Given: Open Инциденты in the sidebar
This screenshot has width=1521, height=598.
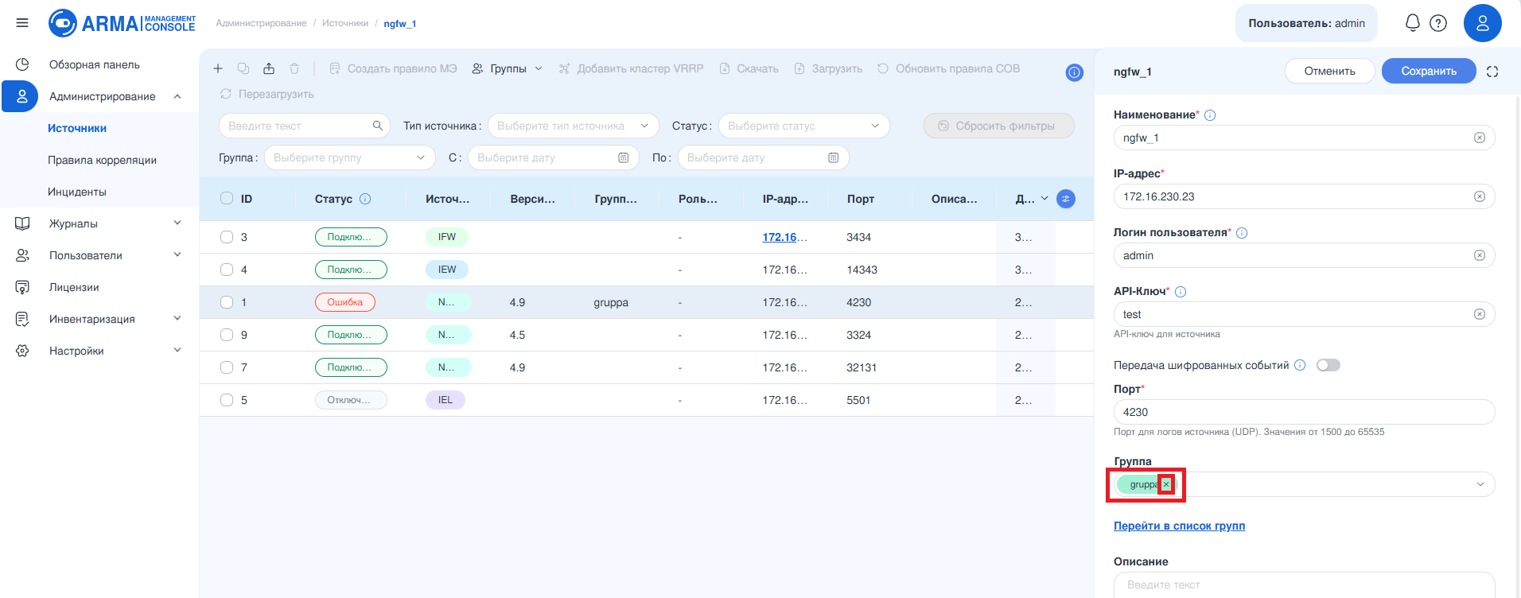Looking at the screenshot, I should (77, 192).
